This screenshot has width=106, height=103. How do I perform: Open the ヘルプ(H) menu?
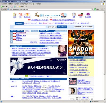coord(38,4)
